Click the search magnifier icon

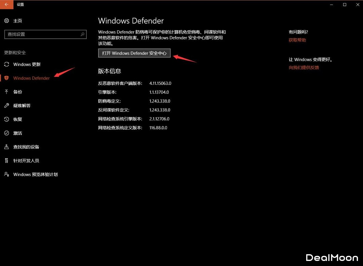82,34
